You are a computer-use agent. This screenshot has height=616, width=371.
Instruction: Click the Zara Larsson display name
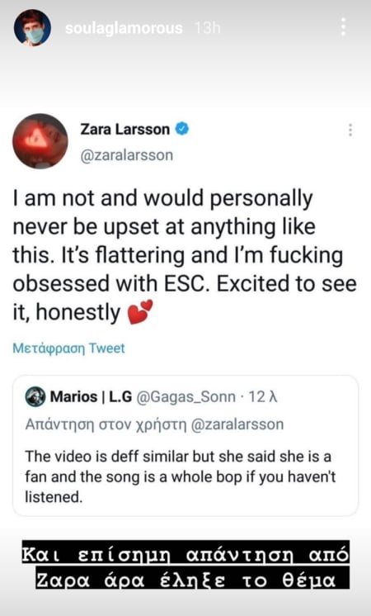tap(124, 130)
